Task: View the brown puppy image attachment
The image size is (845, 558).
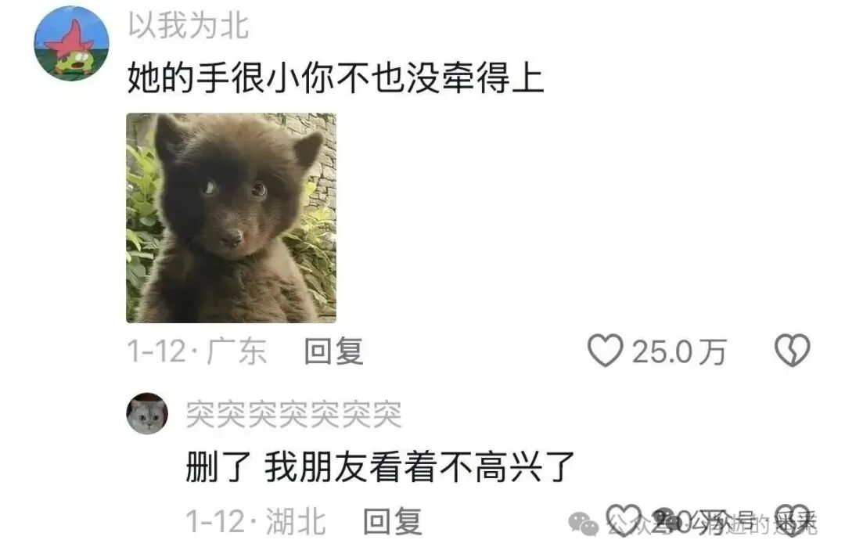Action: (x=231, y=218)
